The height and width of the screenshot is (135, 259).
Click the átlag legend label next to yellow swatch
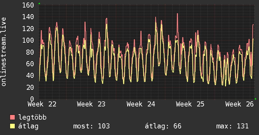[x=28, y=126]
